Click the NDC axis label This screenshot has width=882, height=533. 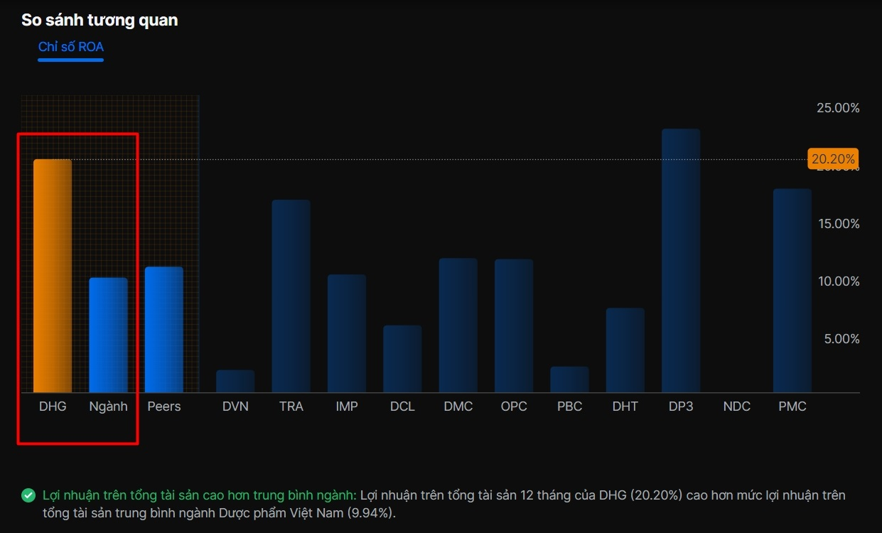coord(736,407)
